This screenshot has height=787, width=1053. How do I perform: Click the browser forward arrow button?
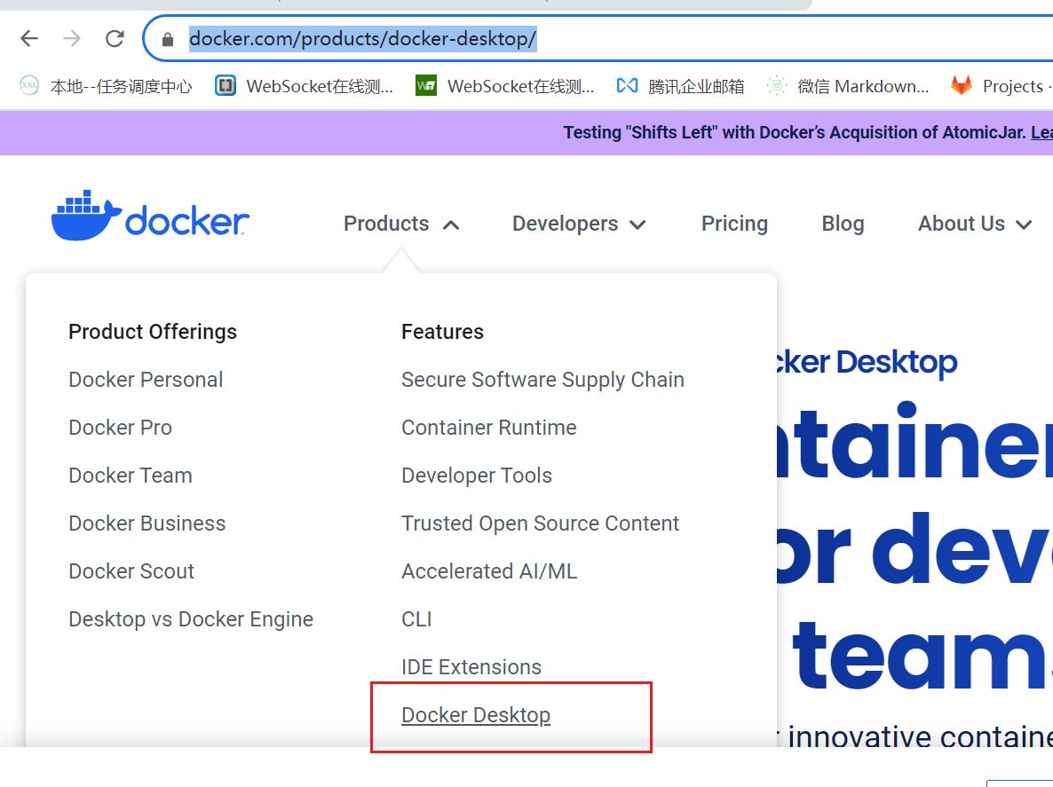72,38
